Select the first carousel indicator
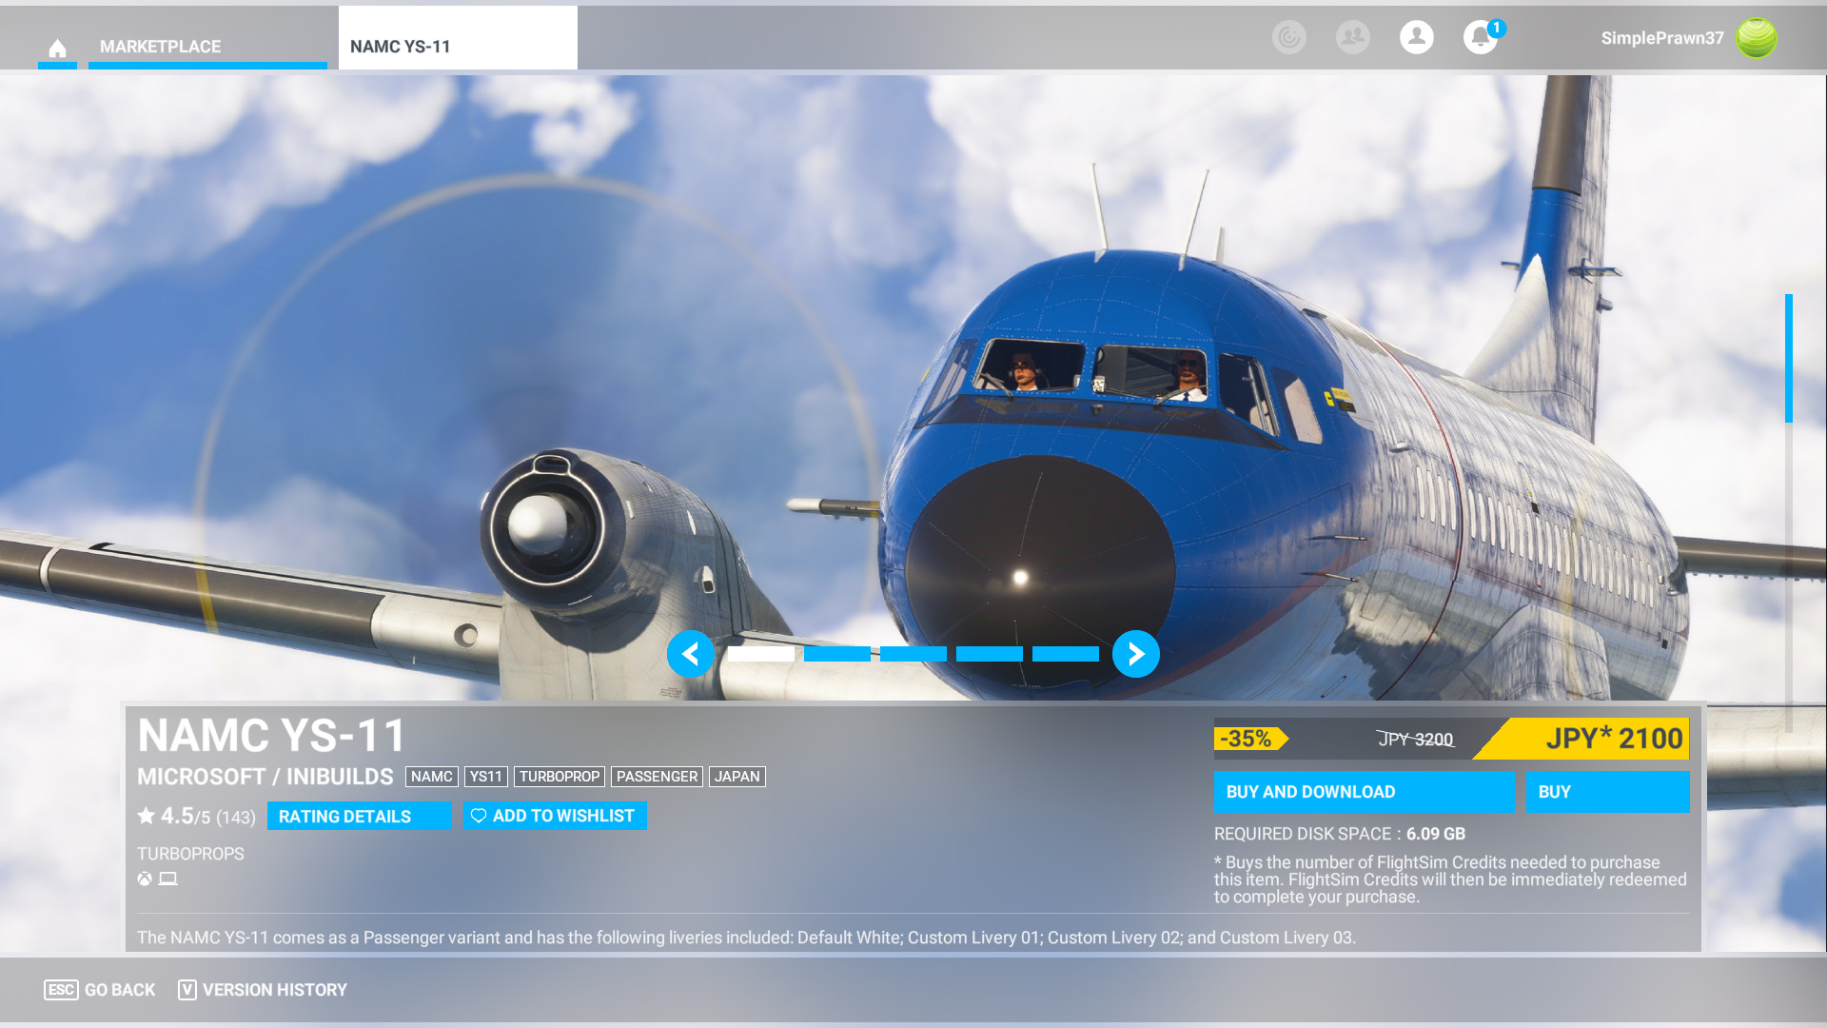The height and width of the screenshot is (1028, 1827). coord(760,654)
